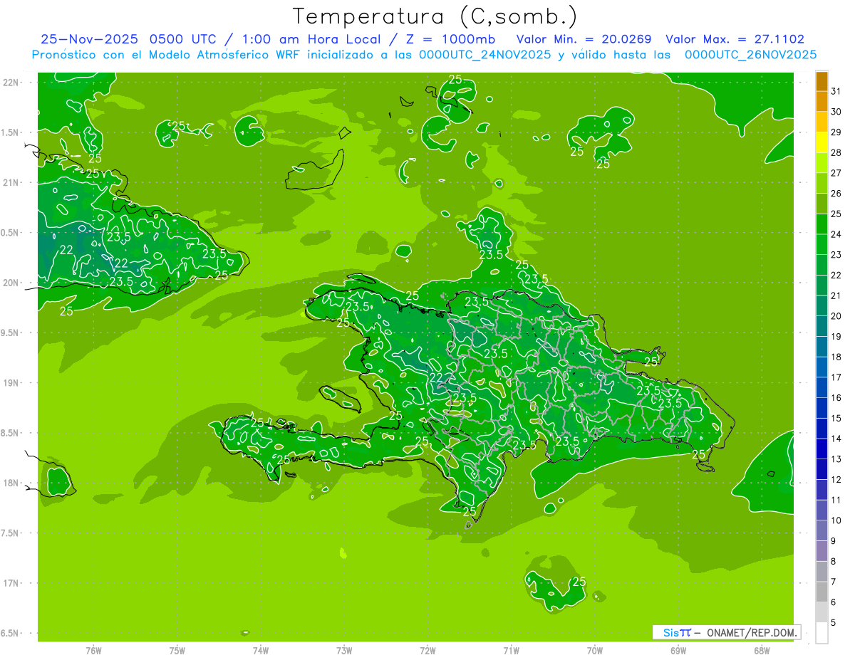Click the legend value label 20
This screenshot has height=660, width=855.
(836, 316)
